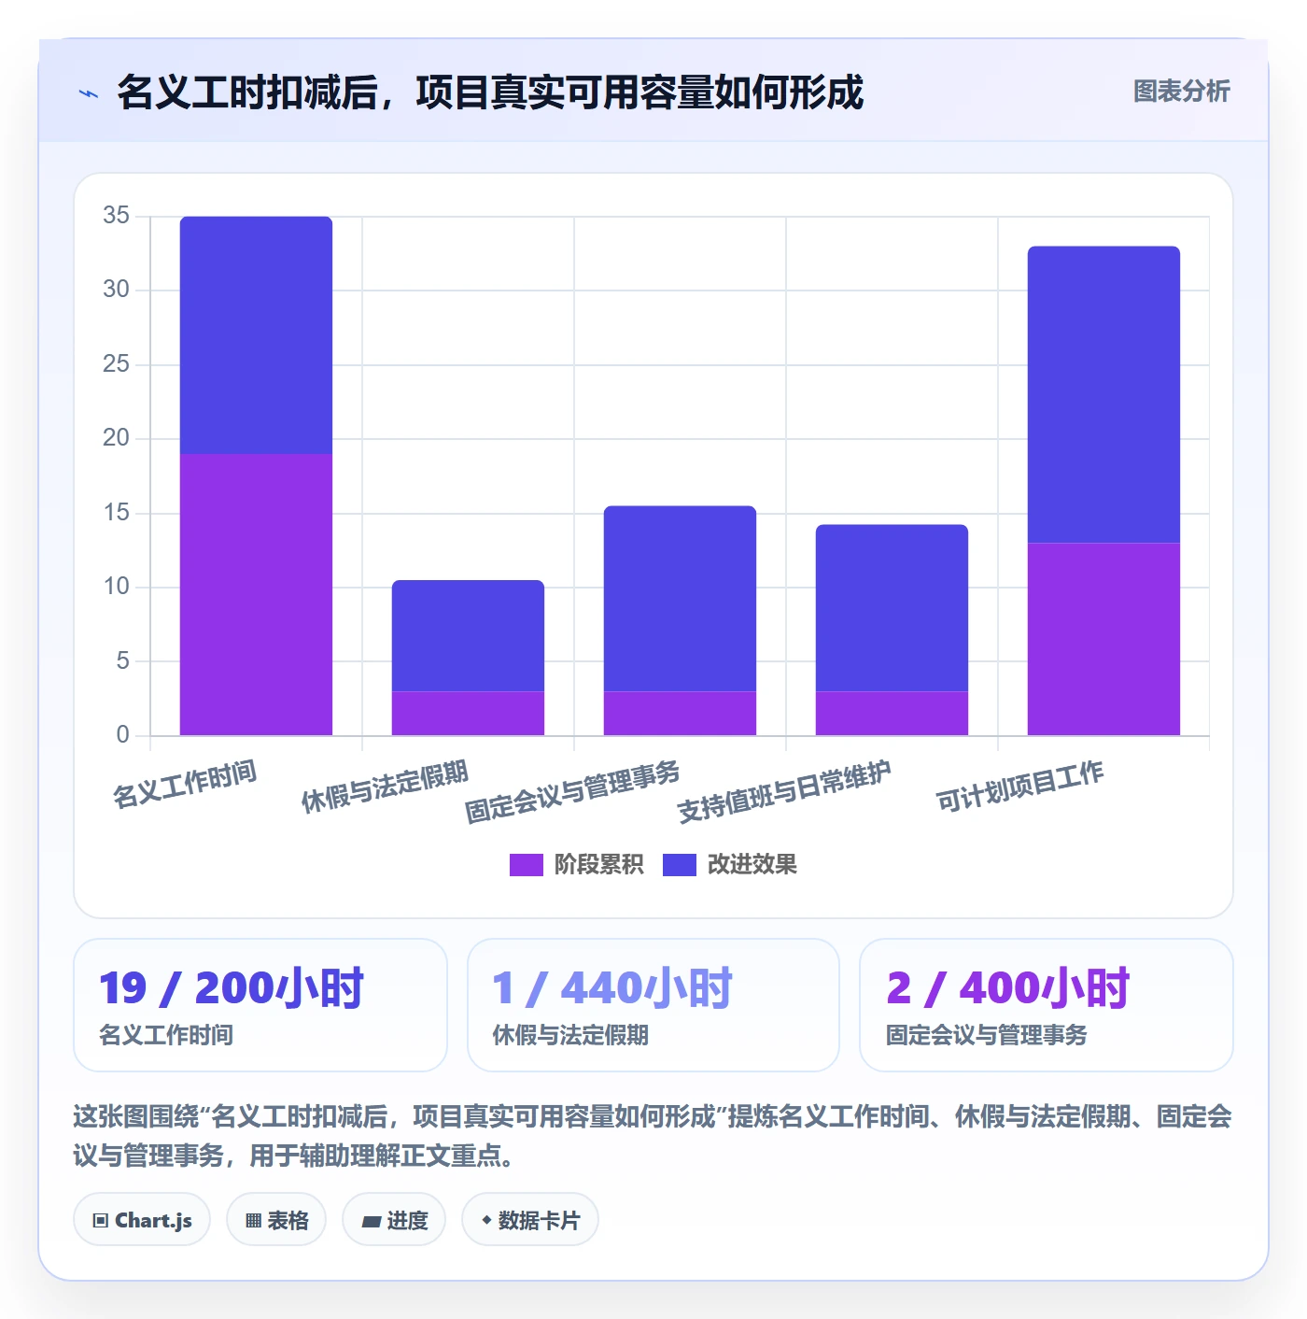Click the purple segment of 固定会议与管理事务 bar
This screenshot has width=1307, height=1319.
pyautogui.click(x=680, y=713)
